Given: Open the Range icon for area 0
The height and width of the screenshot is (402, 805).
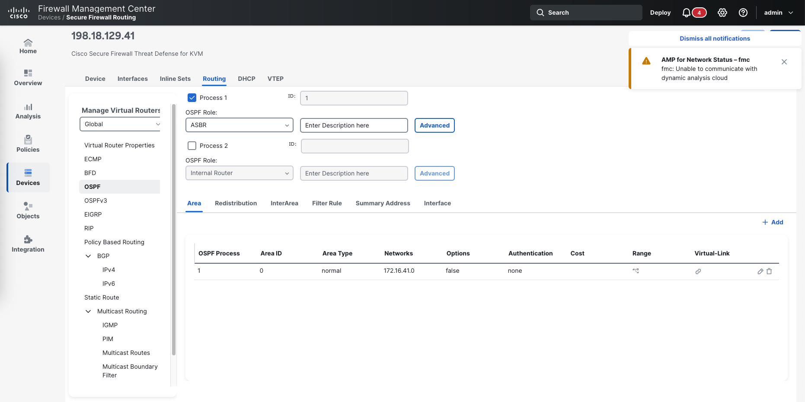Looking at the screenshot, I should tap(636, 271).
